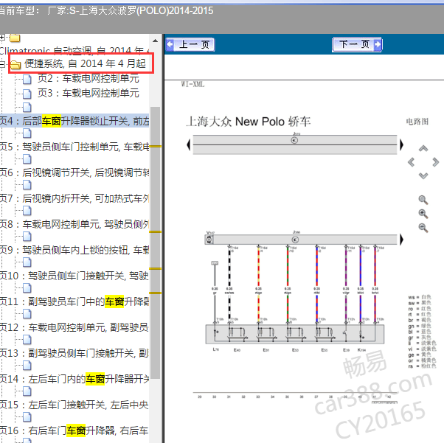Image resolution: width=444 pixels, height=443 pixels.
Task: Click the page icon beside 页2
Action: (x=27, y=80)
